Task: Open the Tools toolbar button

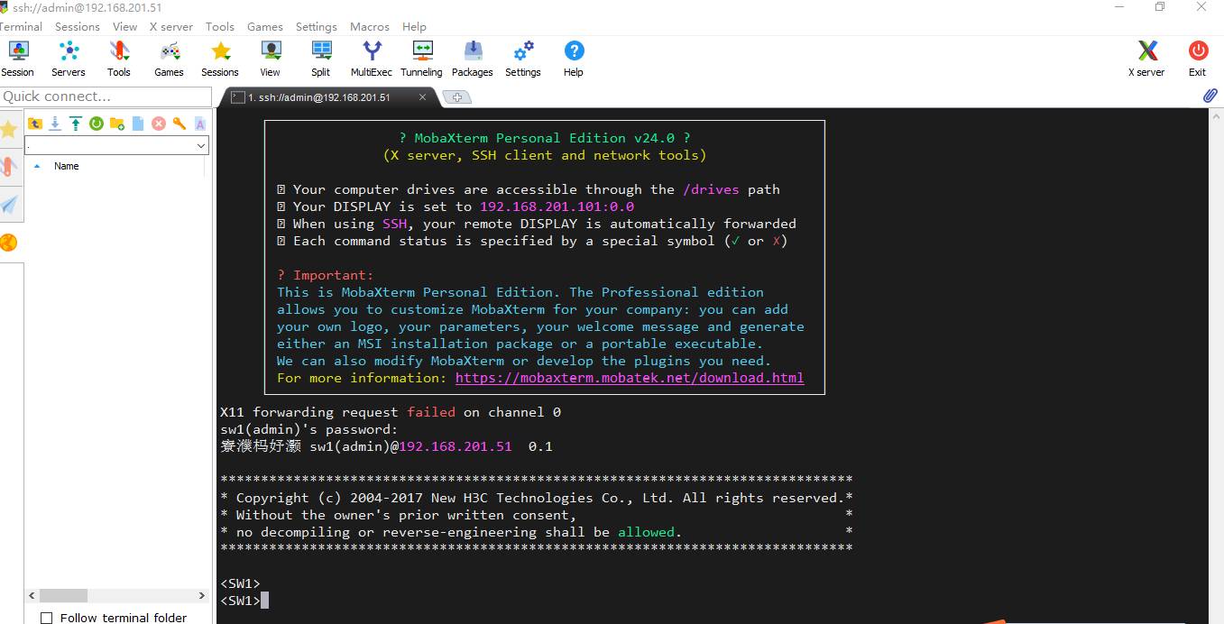Action: (x=119, y=59)
